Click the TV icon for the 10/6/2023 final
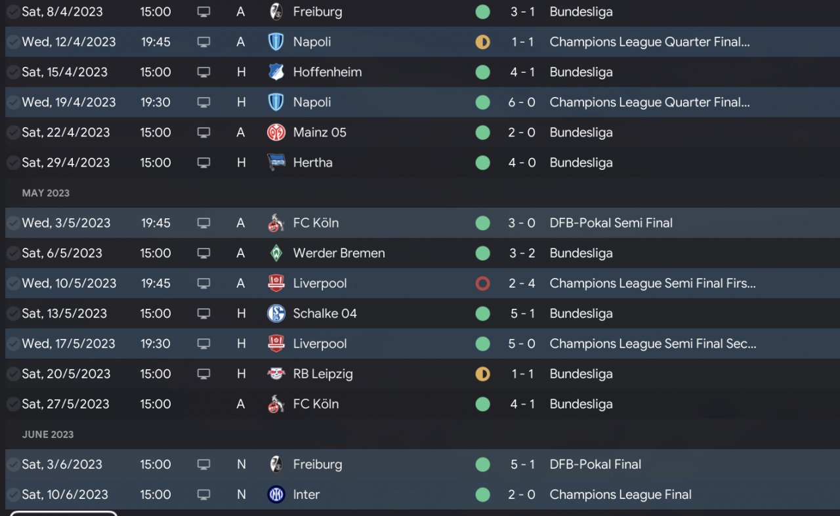The height and width of the screenshot is (516, 840). tap(204, 494)
